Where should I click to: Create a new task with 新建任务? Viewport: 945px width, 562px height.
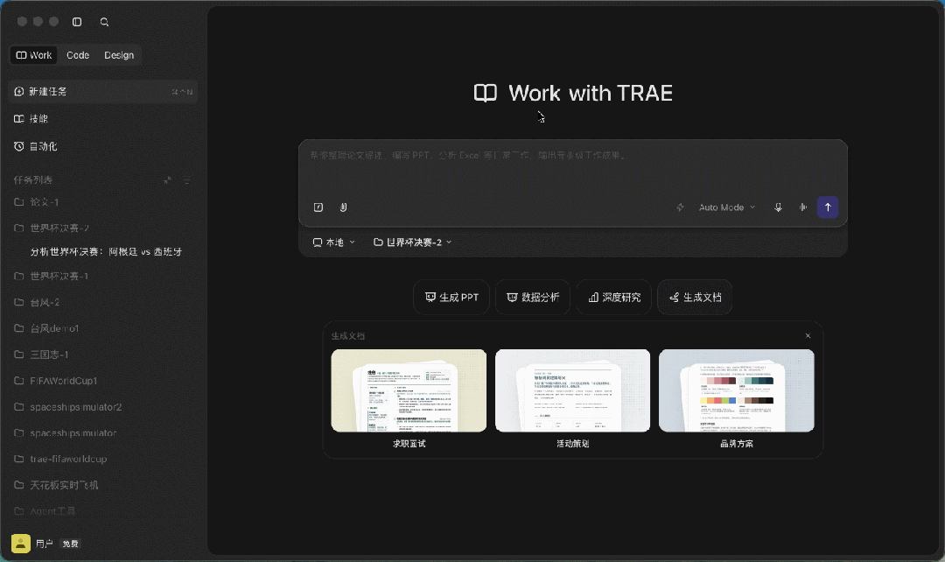pyautogui.click(x=103, y=92)
